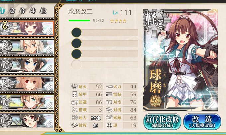Select the glasses-wearing heavy cruiser in last row
Screen dimensions: 226x135
click(x=27, y=120)
